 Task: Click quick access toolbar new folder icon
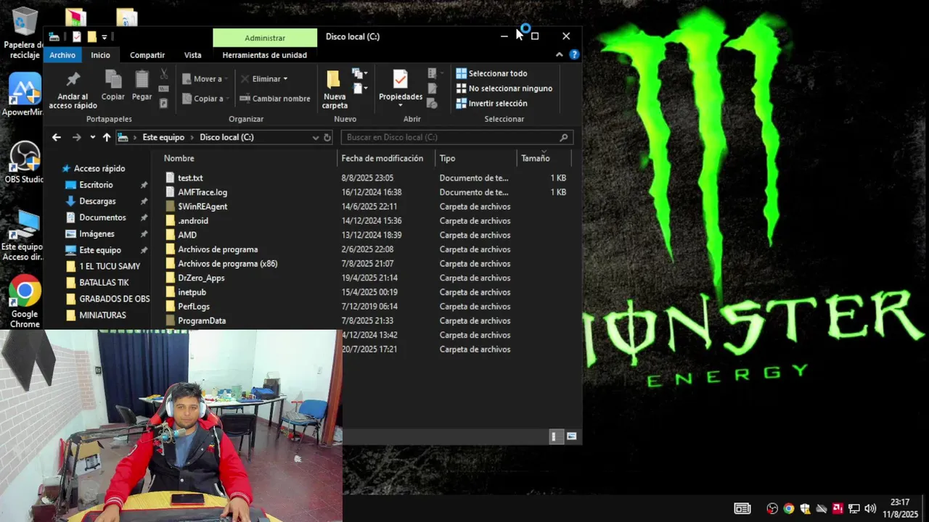pyautogui.click(x=91, y=36)
